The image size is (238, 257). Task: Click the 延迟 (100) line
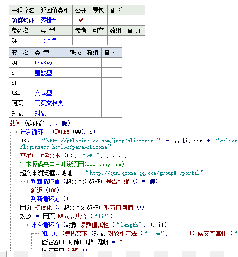coord(45,190)
